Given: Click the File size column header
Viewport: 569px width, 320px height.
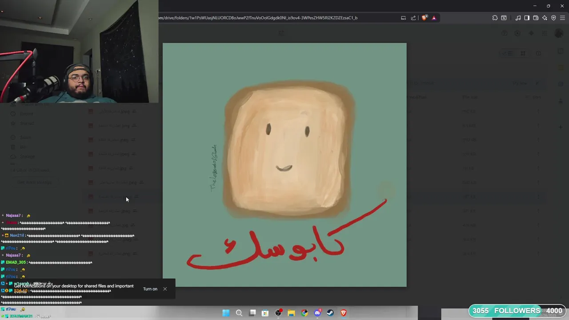Looking at the screenshot, I should click(x=470, y=97).
